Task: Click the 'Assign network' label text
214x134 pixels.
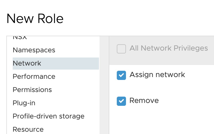Action: (157, 75)
